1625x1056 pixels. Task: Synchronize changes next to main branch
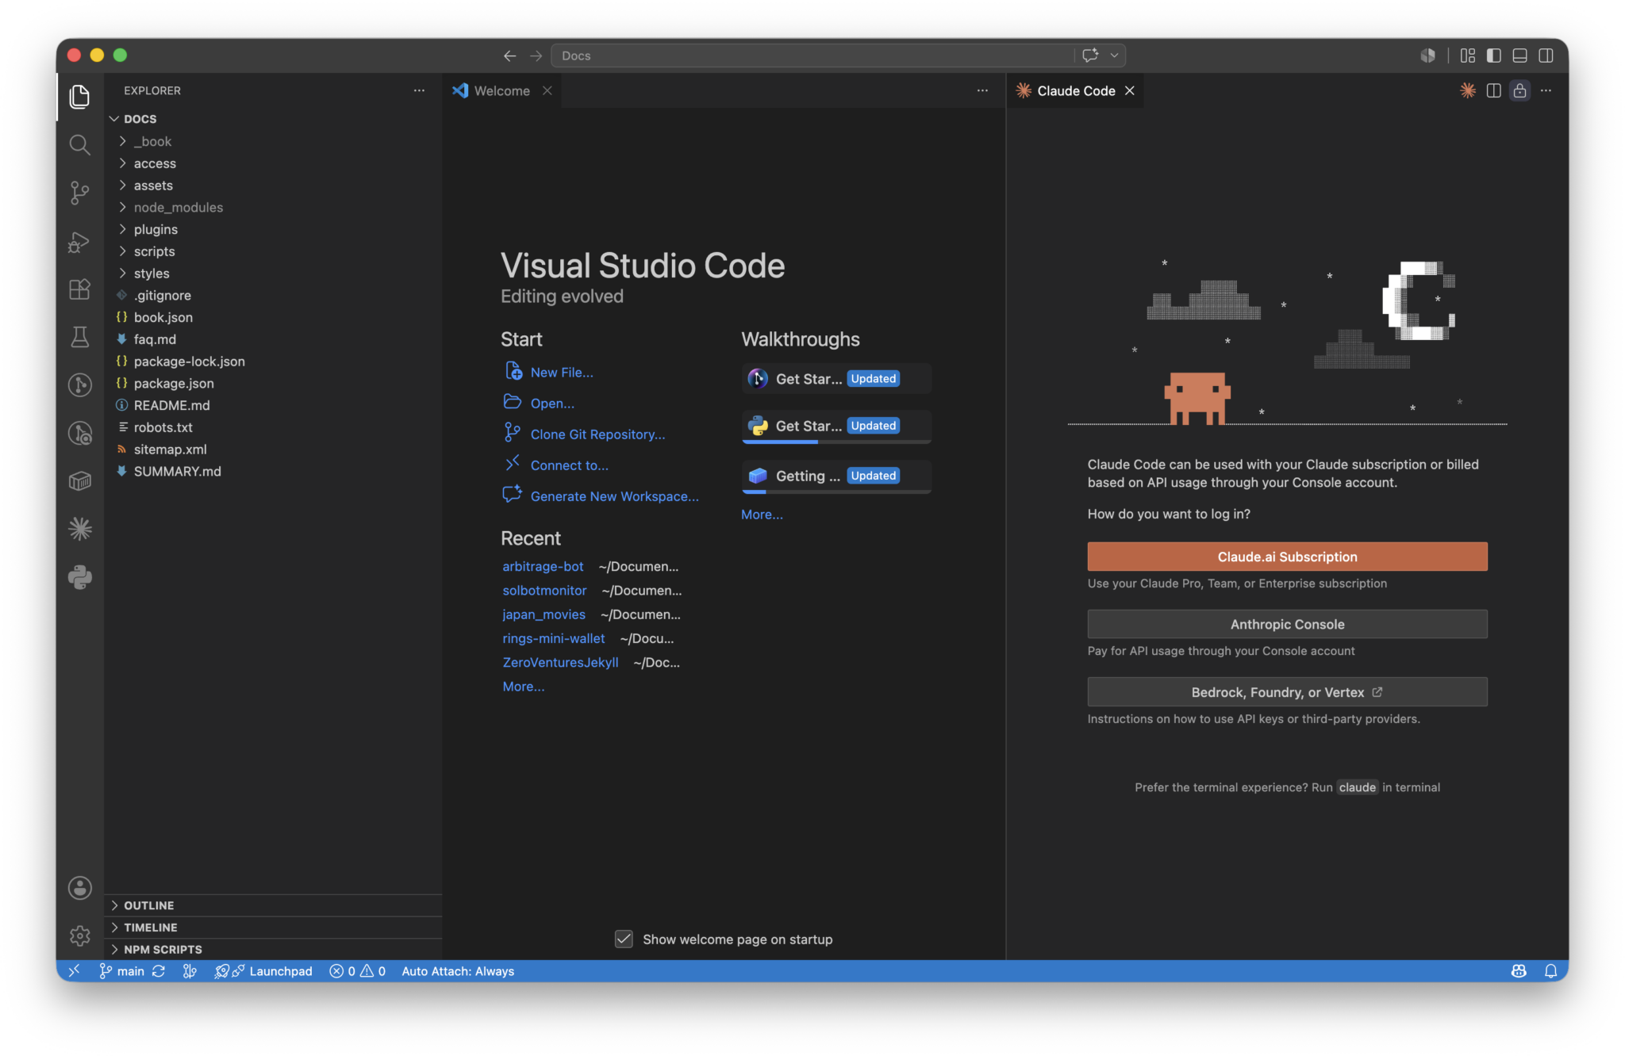159,971
